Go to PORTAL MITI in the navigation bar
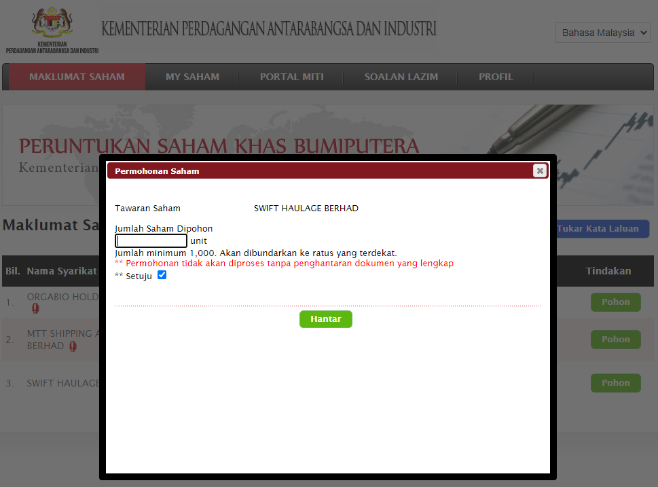The image size is (658, 487). [x=291, y=77]
